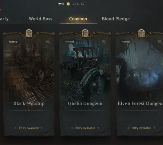This screenshot has height=145, width=163.
Task: Click Normal difficulty tag on Elven Forest
Action: 126,42
